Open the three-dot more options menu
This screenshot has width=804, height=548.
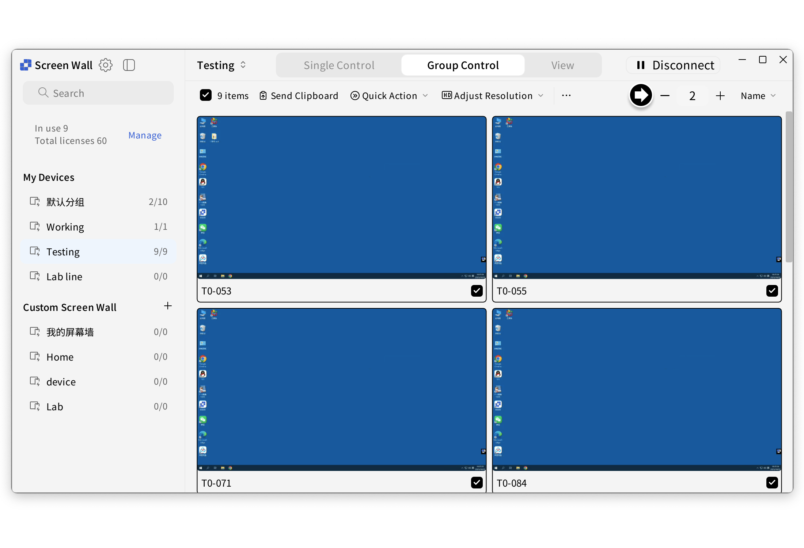tap(566, 96)
